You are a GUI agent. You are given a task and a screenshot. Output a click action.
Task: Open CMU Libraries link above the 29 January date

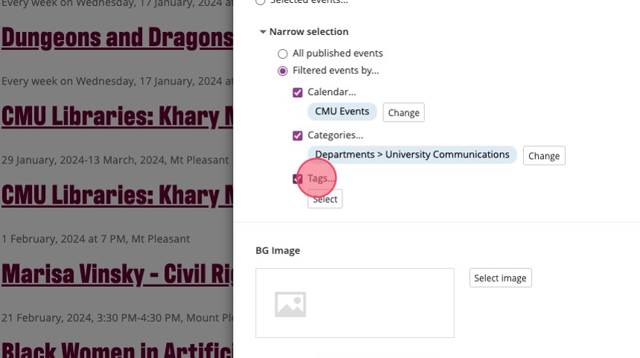tap(117, 117)
